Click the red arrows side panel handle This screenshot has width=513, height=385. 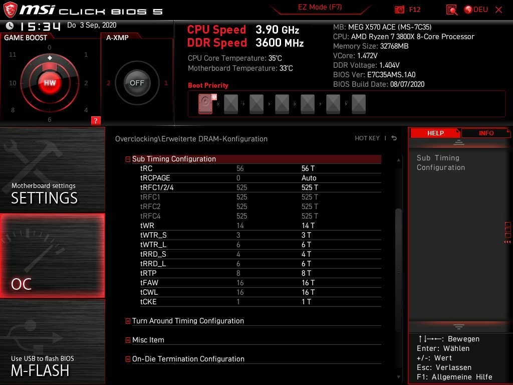[x=507, y=242]
